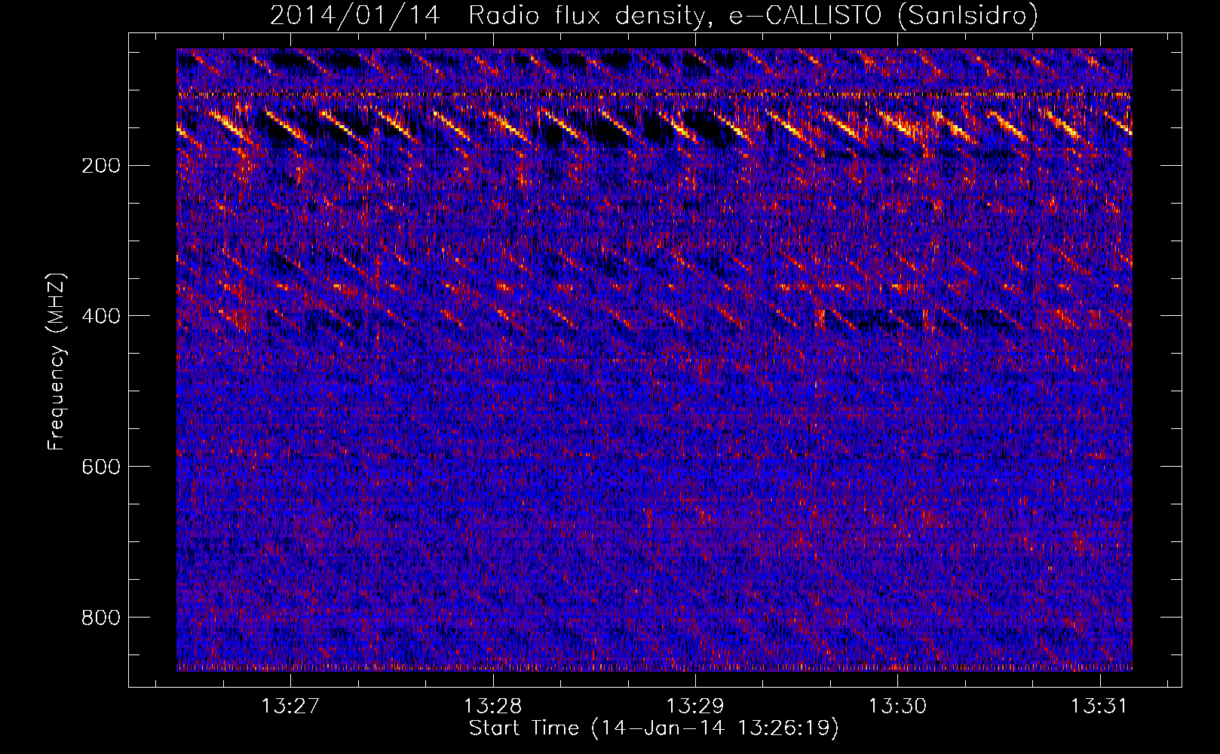The image size is (1220, 754).
Task: Click the "Frequency (MHZ)" axis label
Action: [57, 362]
